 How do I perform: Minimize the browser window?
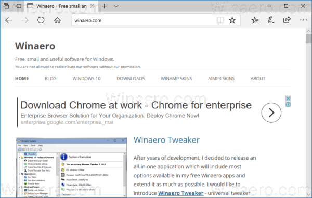coord(269,6)
